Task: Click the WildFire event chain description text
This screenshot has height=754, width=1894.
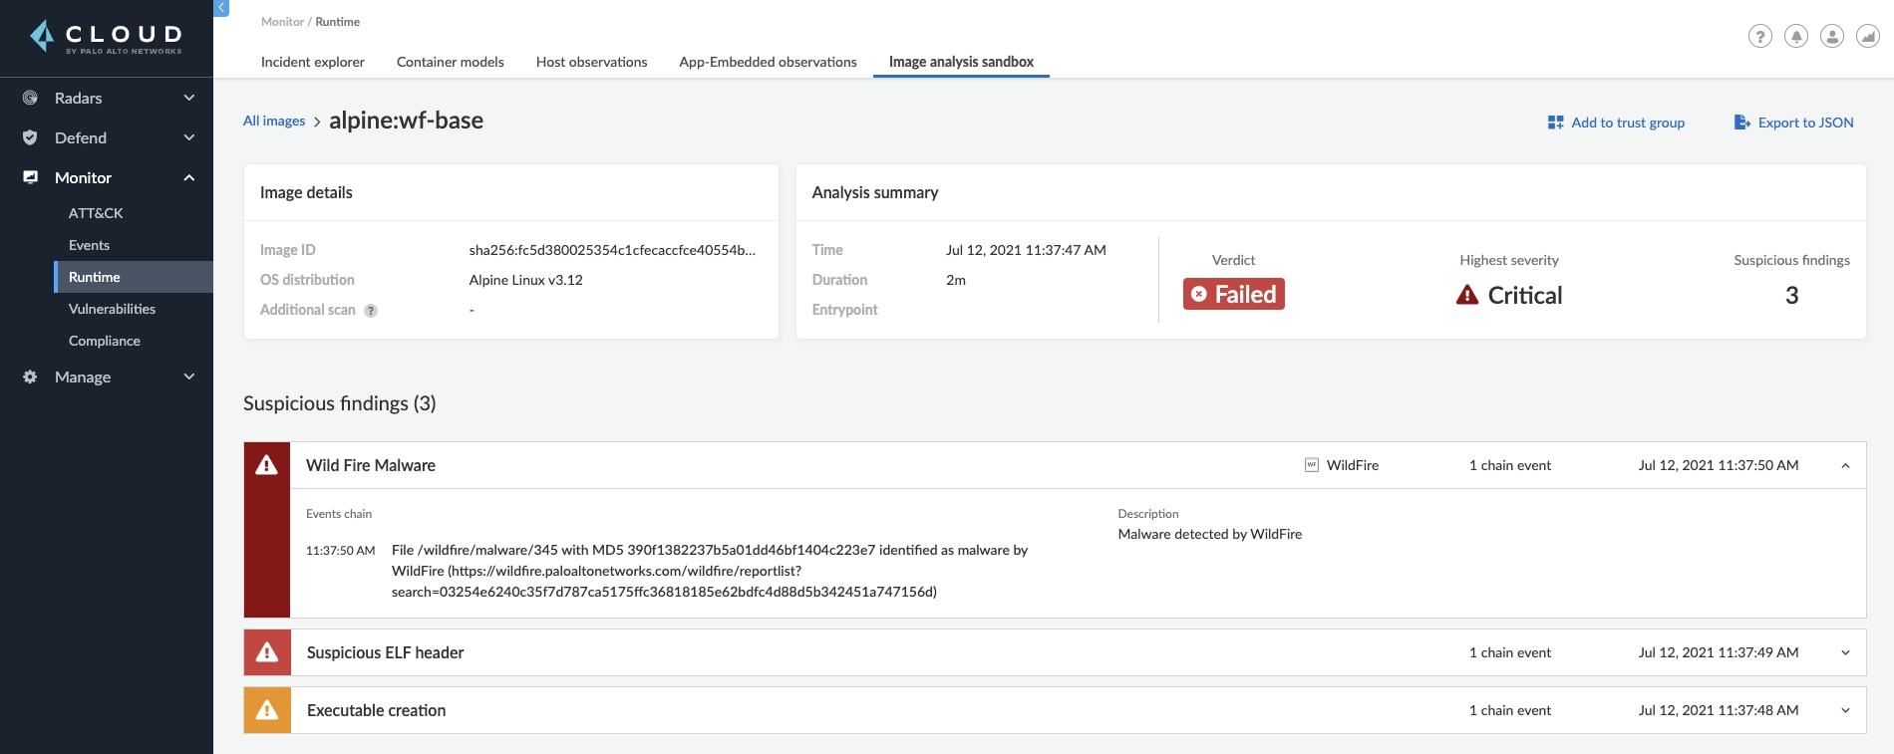Action: coord(710,571)
